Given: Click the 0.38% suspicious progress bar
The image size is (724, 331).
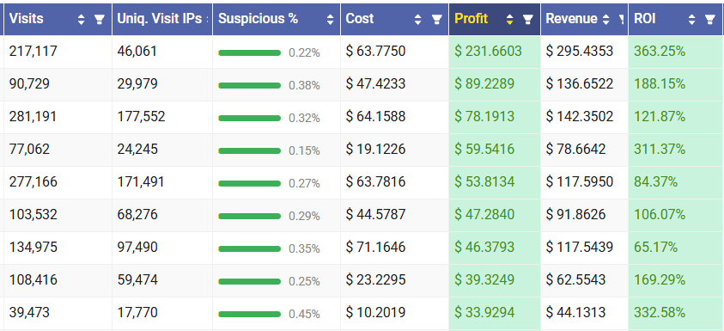Looking at the screenshot, I should click(249, 85).
